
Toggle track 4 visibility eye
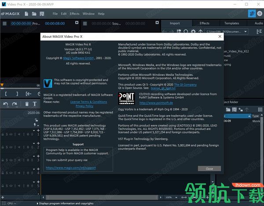coord(11,173)
